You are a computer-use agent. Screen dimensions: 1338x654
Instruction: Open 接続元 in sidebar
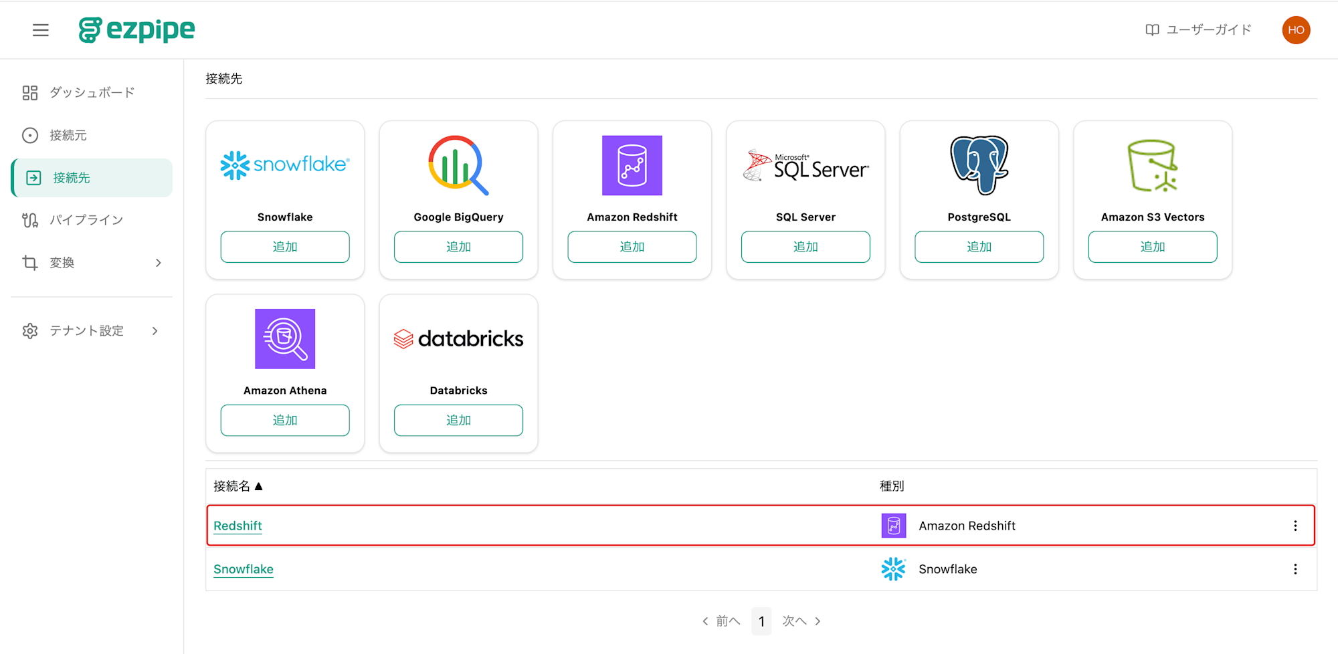92,136
